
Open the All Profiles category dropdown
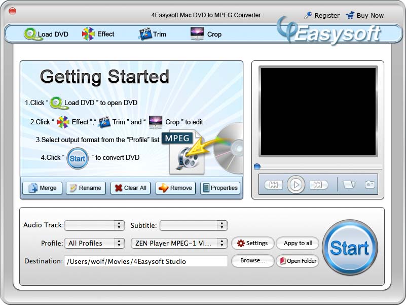[x=94, y=244]
